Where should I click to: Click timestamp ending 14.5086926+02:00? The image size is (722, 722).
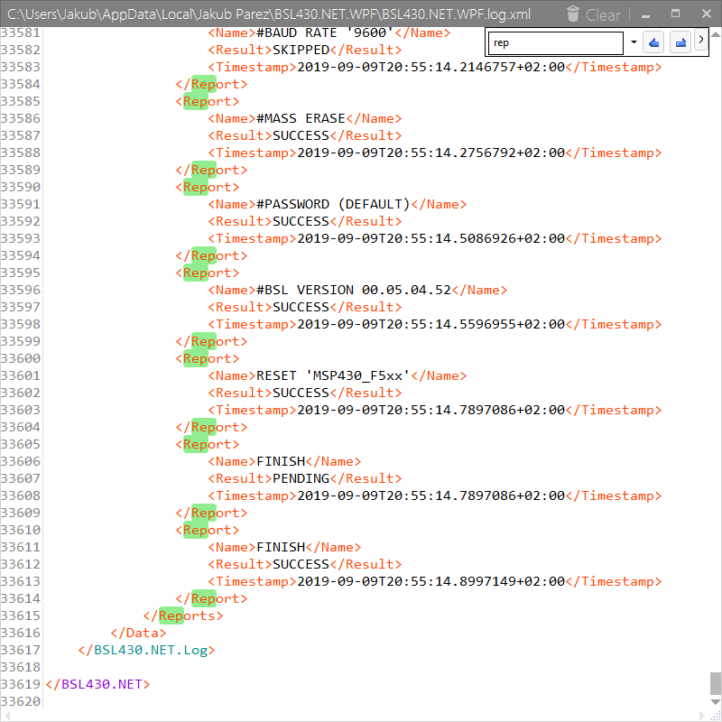(431, 238)
